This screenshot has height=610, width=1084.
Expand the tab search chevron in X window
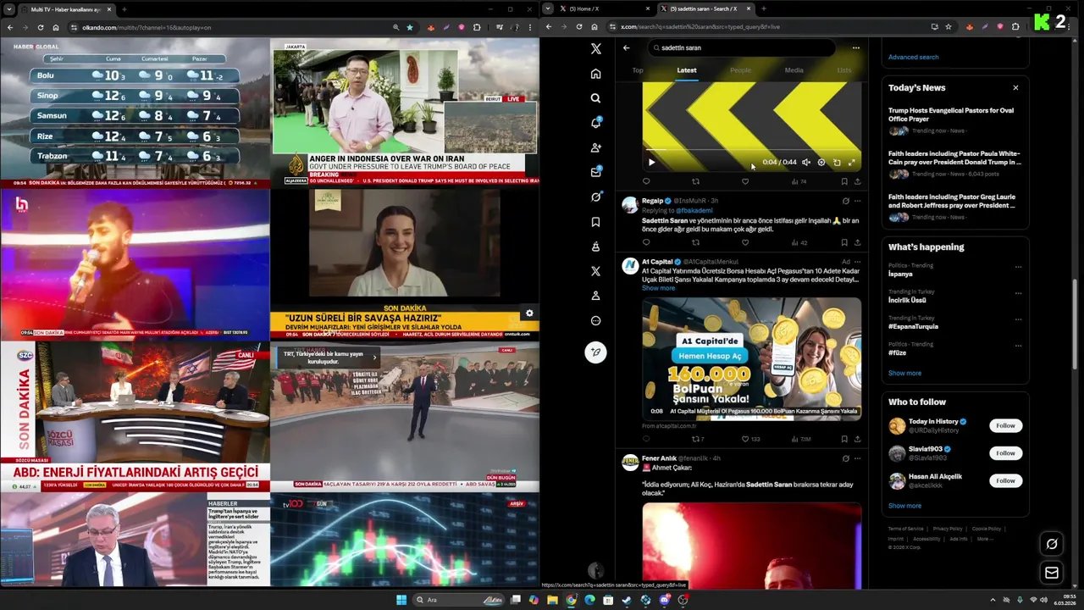tap(548, 8)
